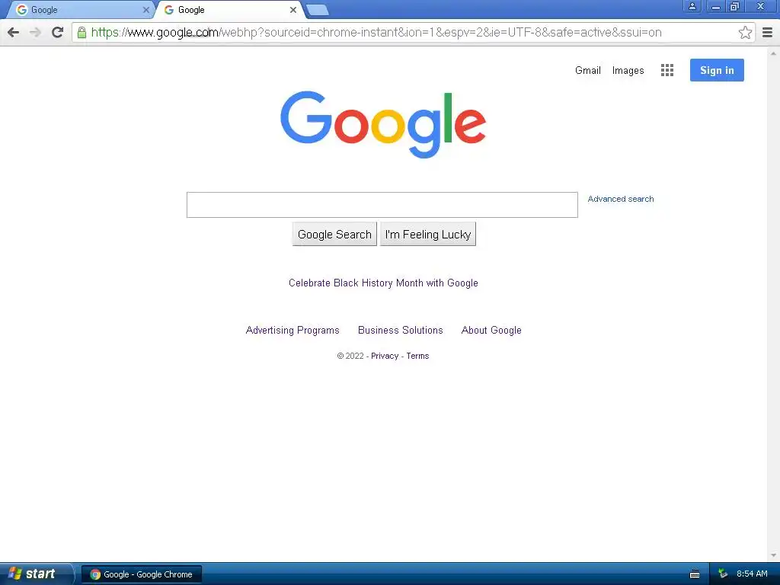Open About Google link
Viewport: 780px width, 585px height.
pos(491,331)
